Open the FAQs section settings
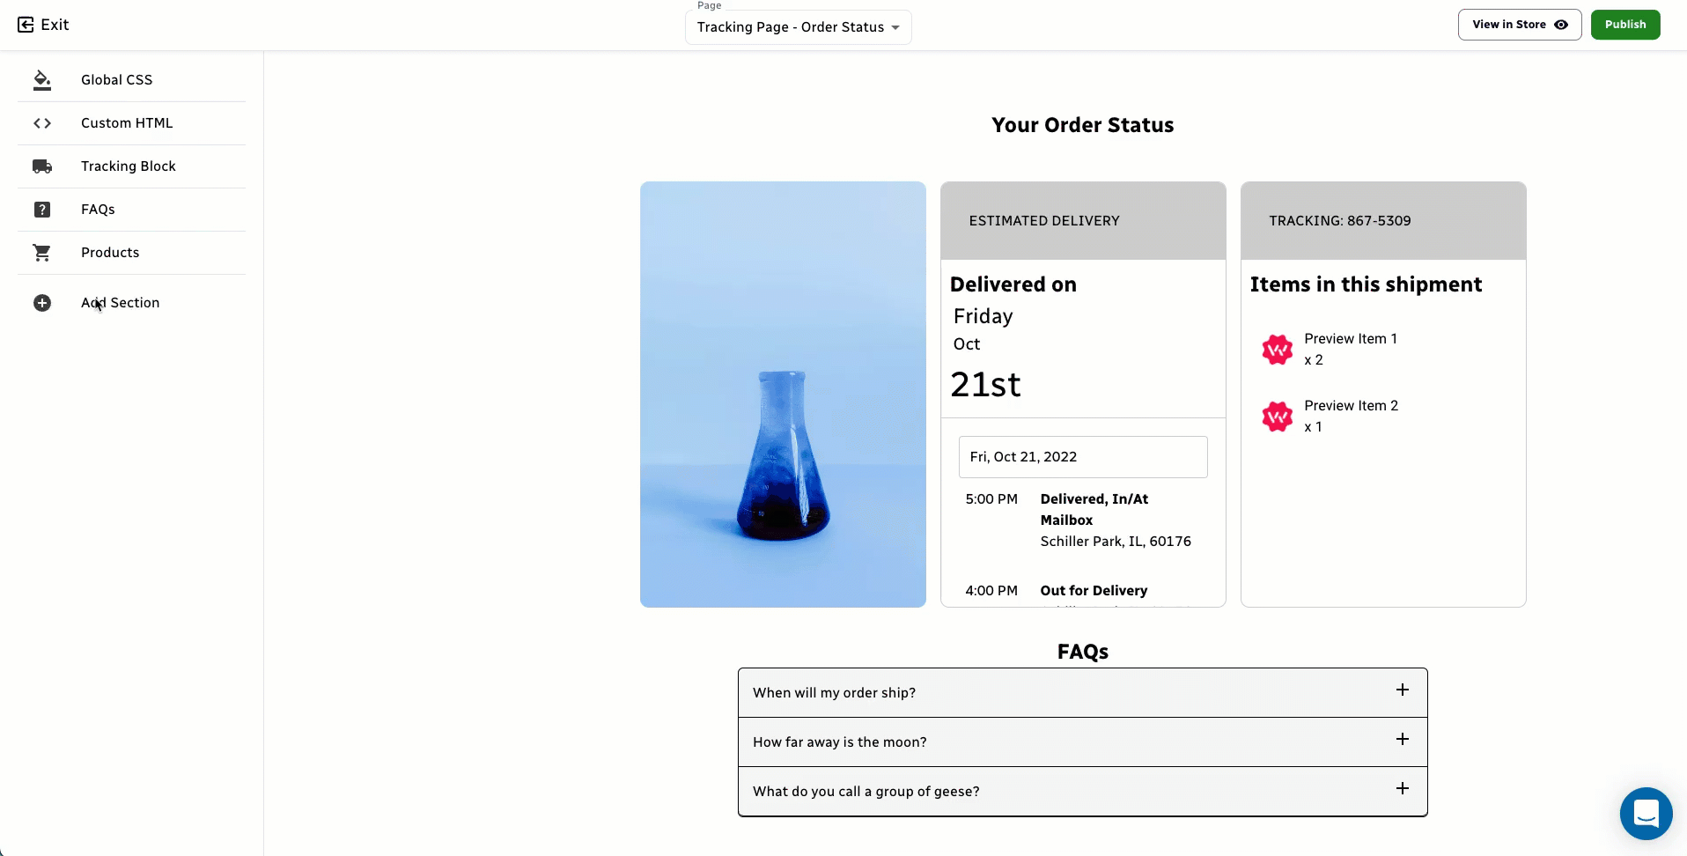 coord(98,210)
